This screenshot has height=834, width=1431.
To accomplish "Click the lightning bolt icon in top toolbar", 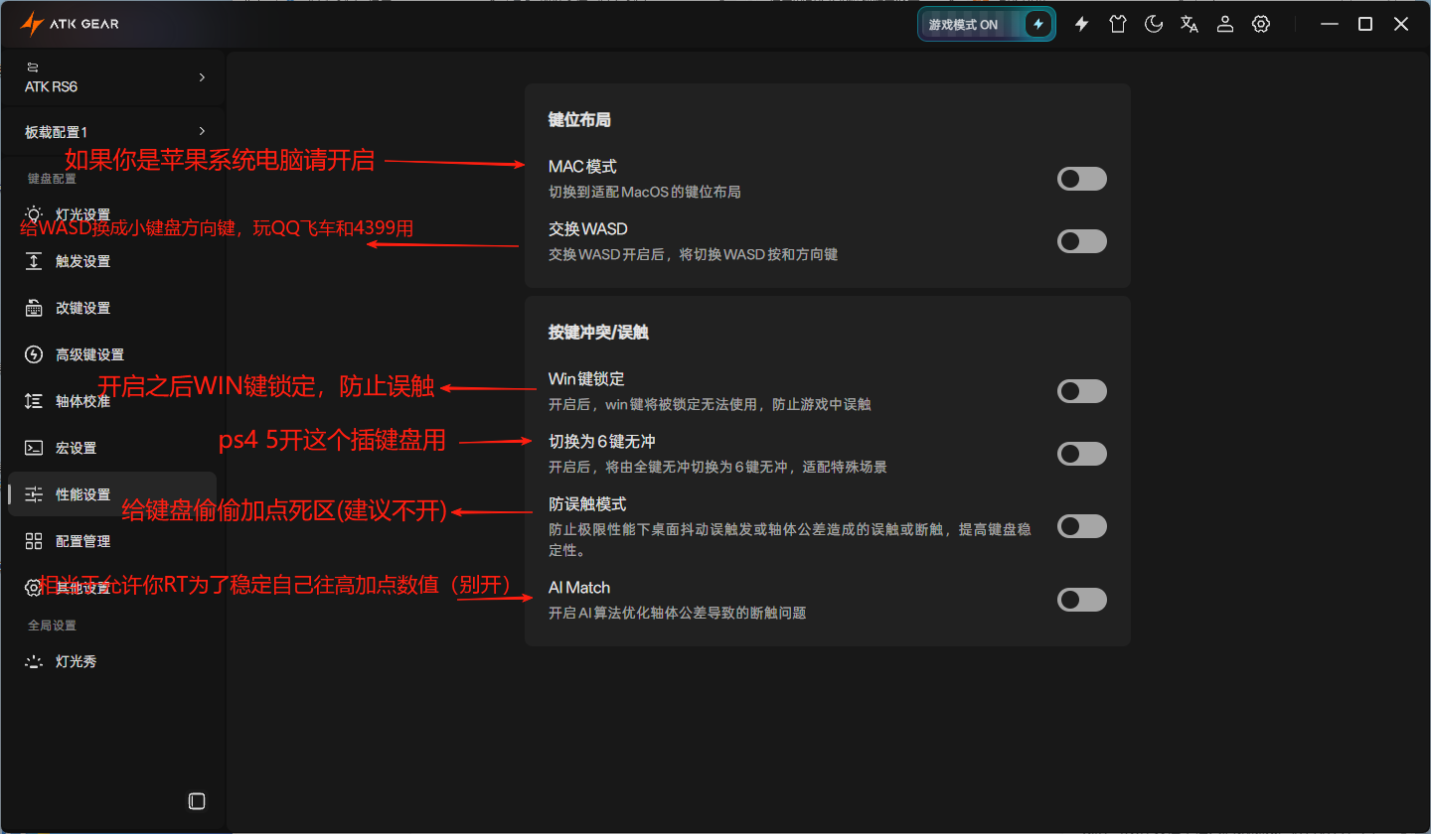I will click(1082, 24).
